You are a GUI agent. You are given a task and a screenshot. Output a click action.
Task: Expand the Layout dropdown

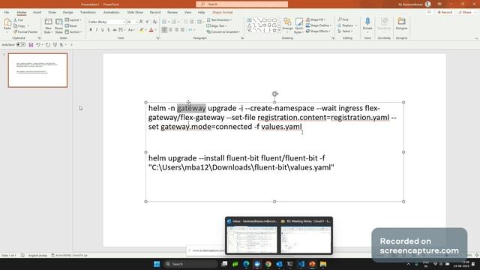coord(73,20)
